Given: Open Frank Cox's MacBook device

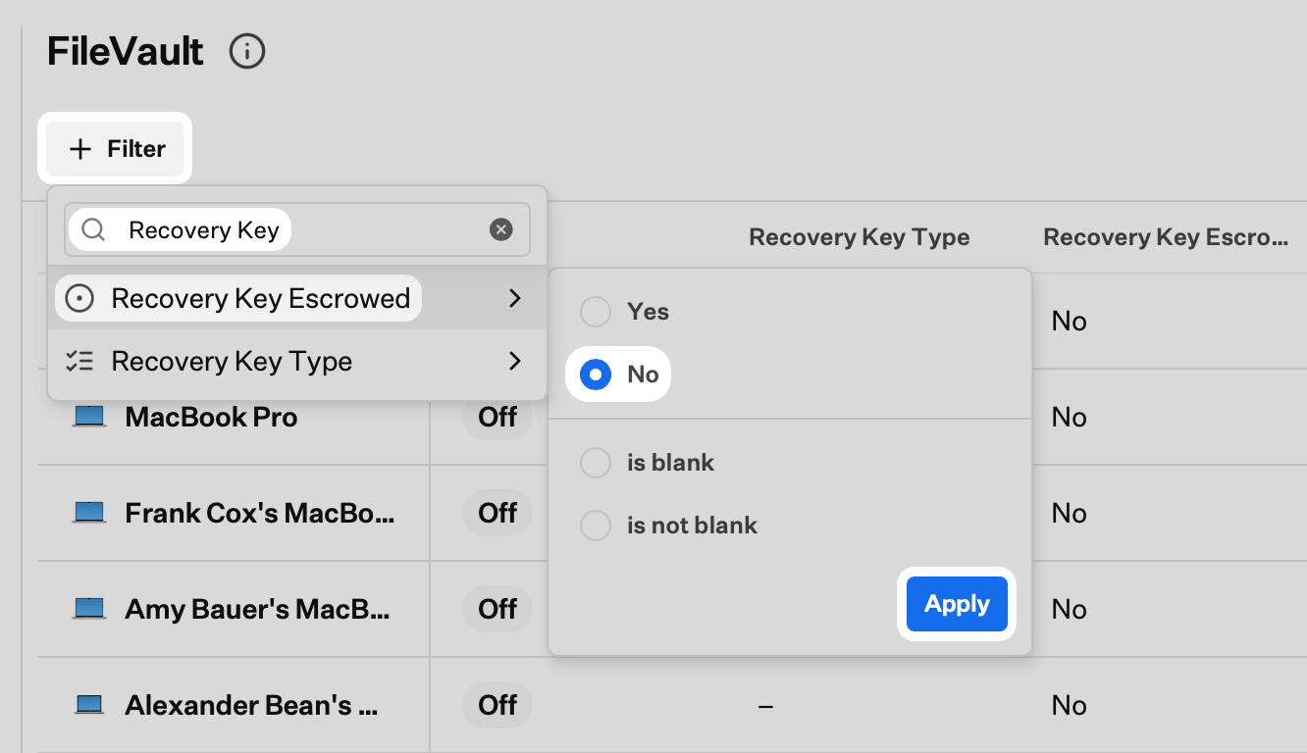Looking at the screenshot, I should point(260,513).
